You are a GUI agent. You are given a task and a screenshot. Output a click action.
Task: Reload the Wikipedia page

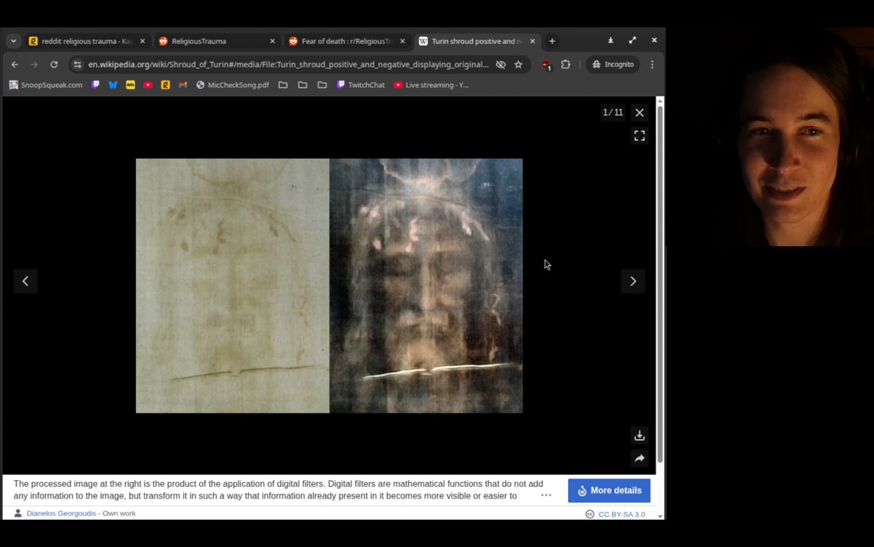(53, 64)
